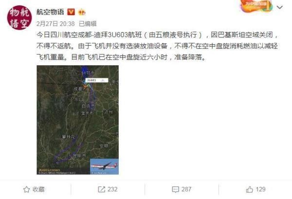Expand the post options chevron menu
292x199 pixels.
pos(280,7)
